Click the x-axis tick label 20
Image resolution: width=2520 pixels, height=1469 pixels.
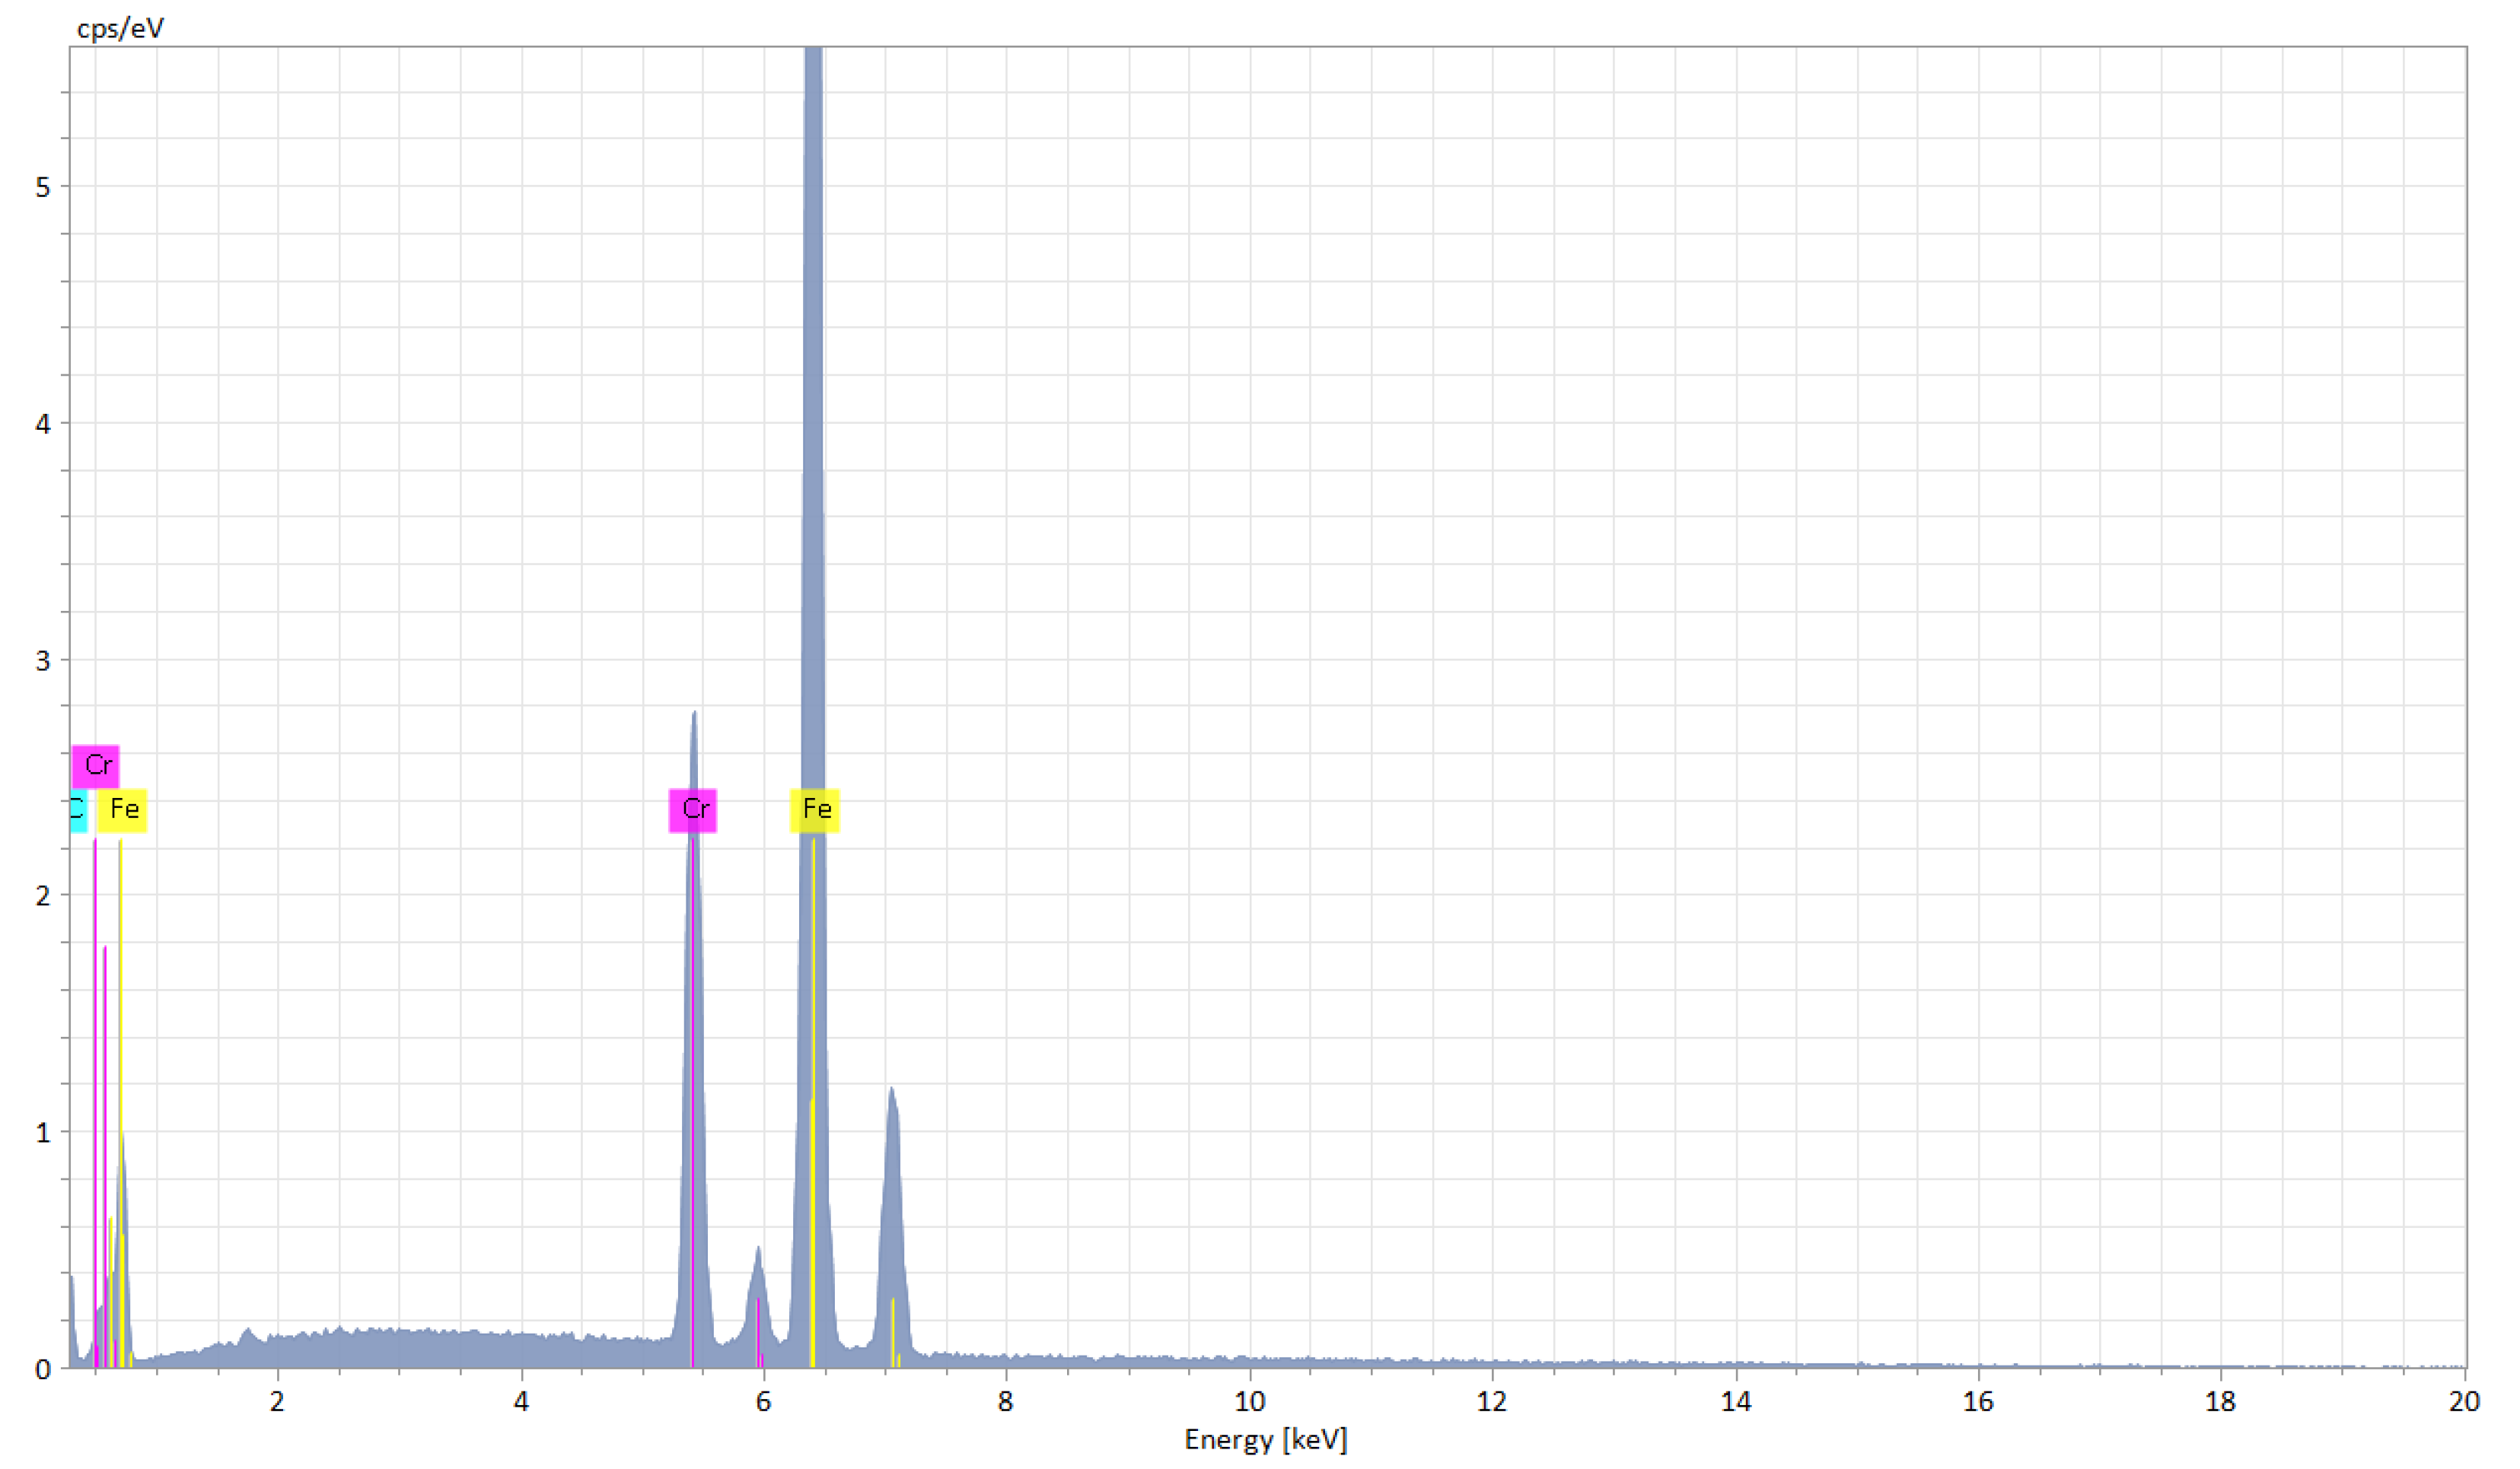[2464, 1401]
